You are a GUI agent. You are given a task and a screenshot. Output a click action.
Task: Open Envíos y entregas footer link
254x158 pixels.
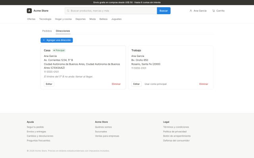tap(36, 132)
